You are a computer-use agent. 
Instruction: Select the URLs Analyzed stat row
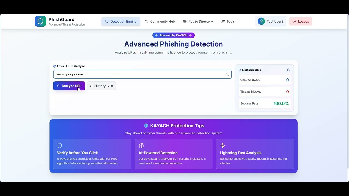pos(264,80)
